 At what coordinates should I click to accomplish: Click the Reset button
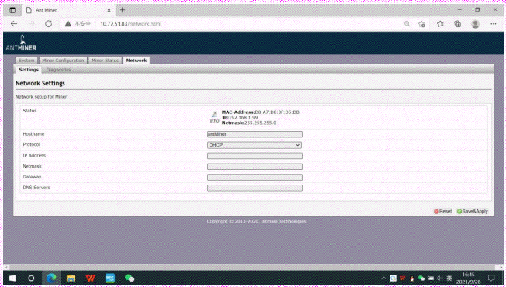442,211
